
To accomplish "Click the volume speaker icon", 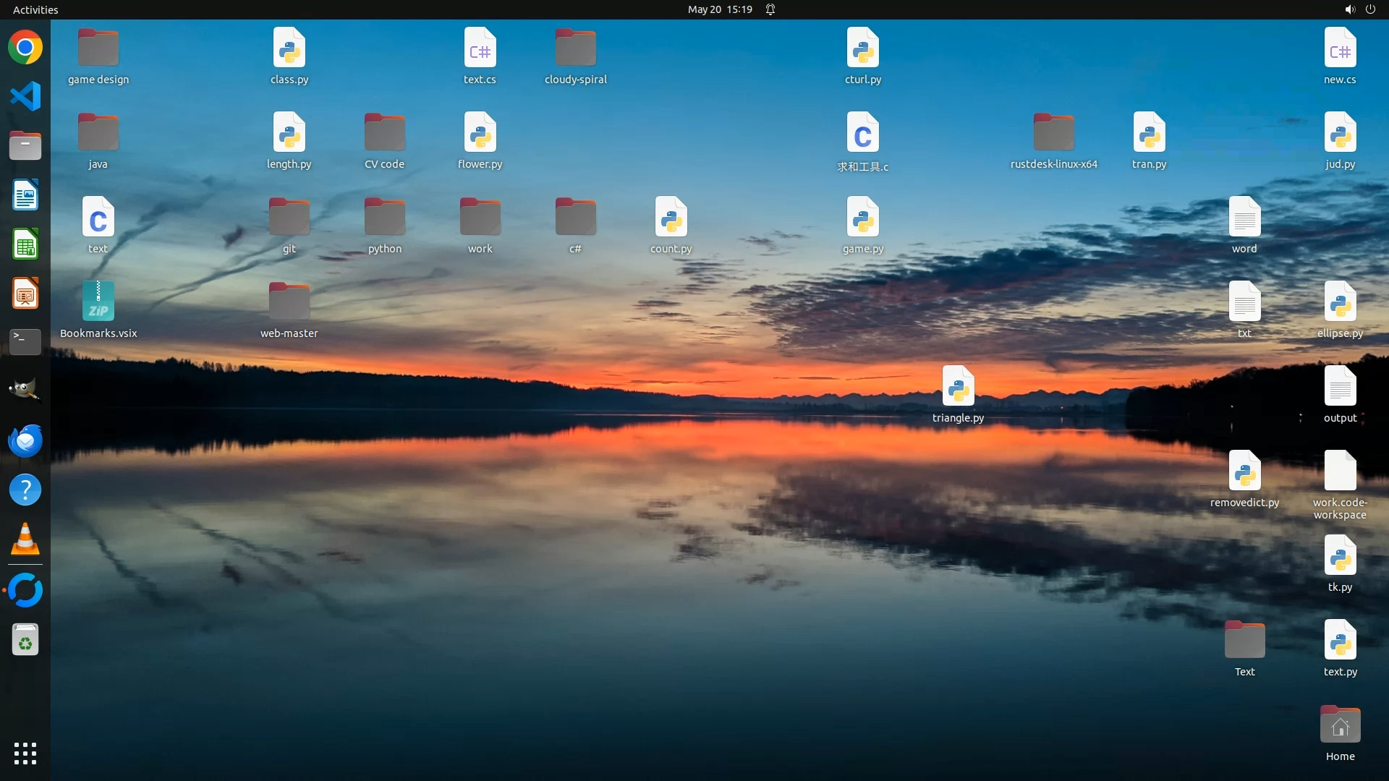I will coord(1349,9).
